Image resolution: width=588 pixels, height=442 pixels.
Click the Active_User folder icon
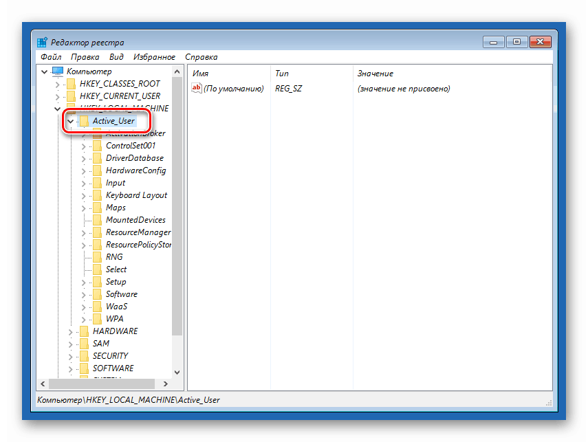[x=84, y=121]
